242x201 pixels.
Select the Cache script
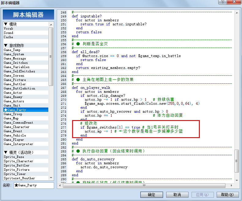click(x=26, y=37)
